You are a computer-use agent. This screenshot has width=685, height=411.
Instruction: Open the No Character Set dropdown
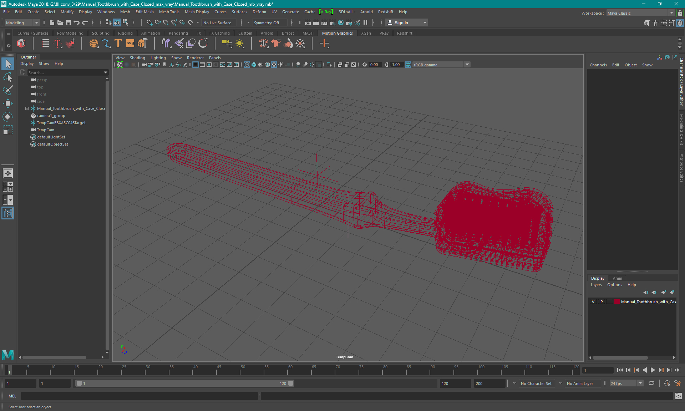pos(536,384)
